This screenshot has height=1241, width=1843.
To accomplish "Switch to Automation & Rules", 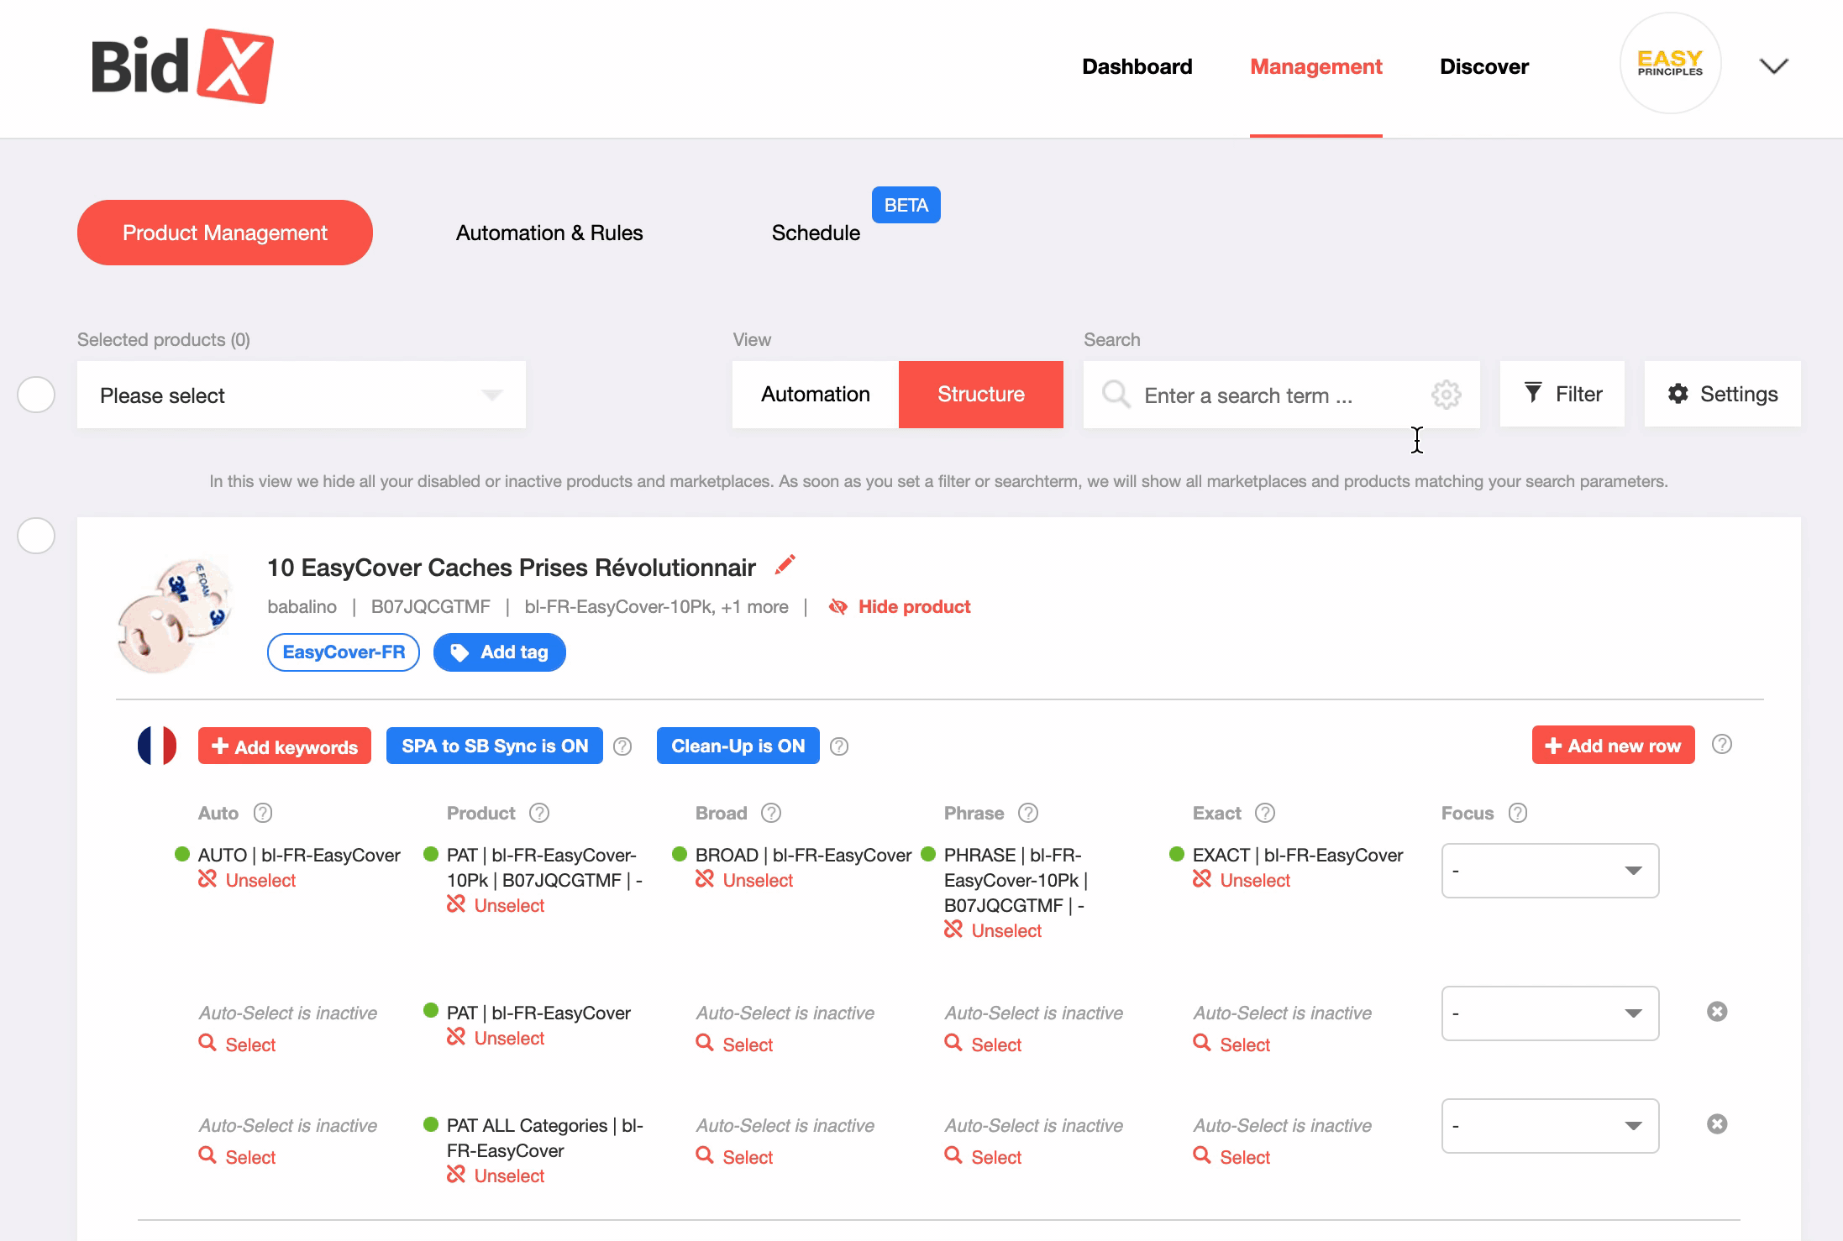I will point(549,233).
